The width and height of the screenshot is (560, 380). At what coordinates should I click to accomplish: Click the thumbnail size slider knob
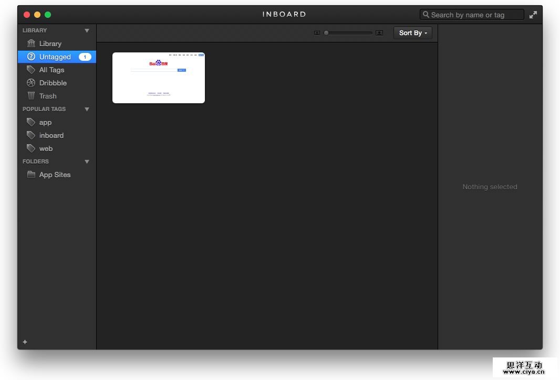coord(326,33)
